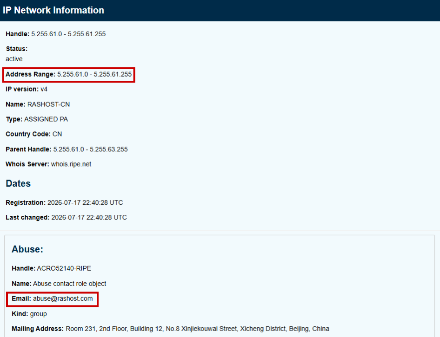Image resolution: width=440 pixels, height=337 pixels.
Task: Select the network Handle value 5.255.61.0 - 5.255.61.255
Action: click(x=68, y=34)
